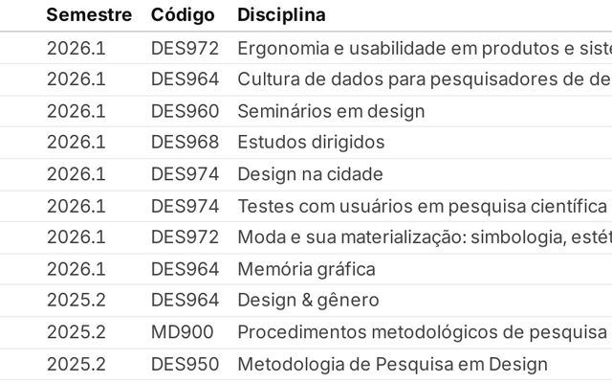Select the DES968 code cell
Viewport: 612px width, 383px height.
click(x=185, y=143)
